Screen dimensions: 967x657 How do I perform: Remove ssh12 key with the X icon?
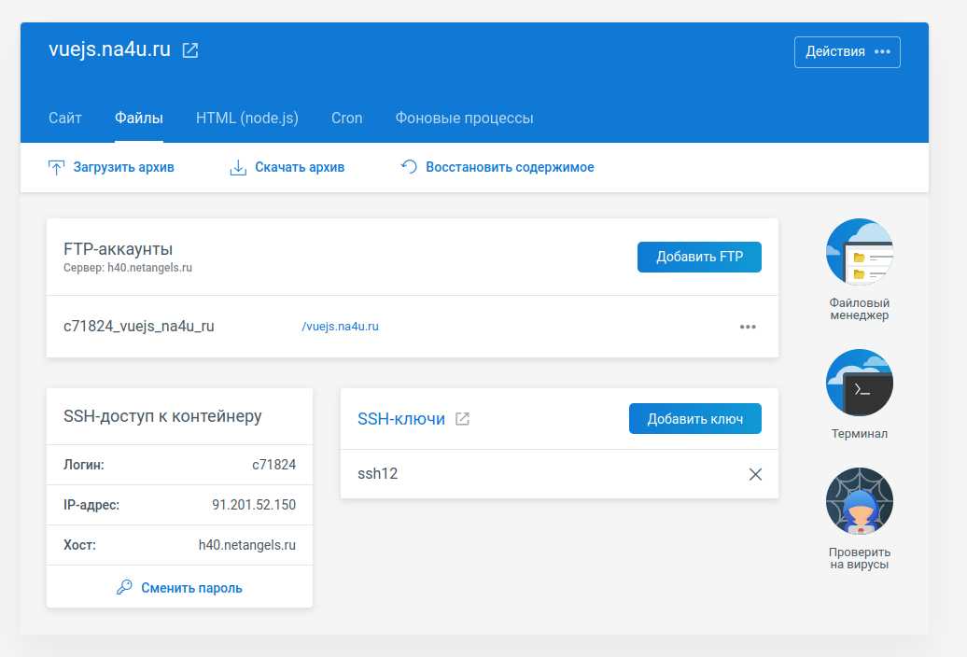pyautogui.click(x=755, y=474)
